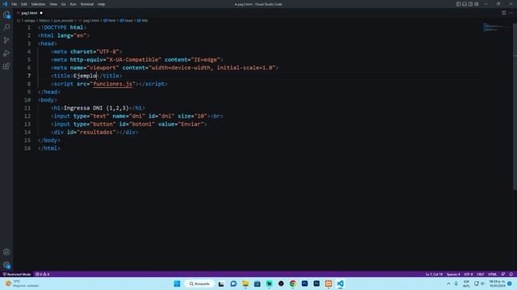Screen dimensions: 517x290
Task: Switch to Visual Studio Code taskbar icon
Action: 340,284
